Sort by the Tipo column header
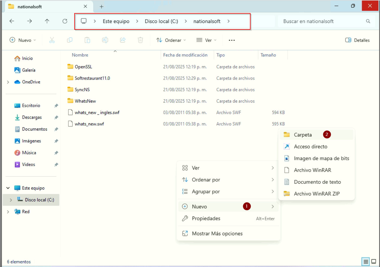The width and height of the screenshot is (380, 267). (221, 55)
